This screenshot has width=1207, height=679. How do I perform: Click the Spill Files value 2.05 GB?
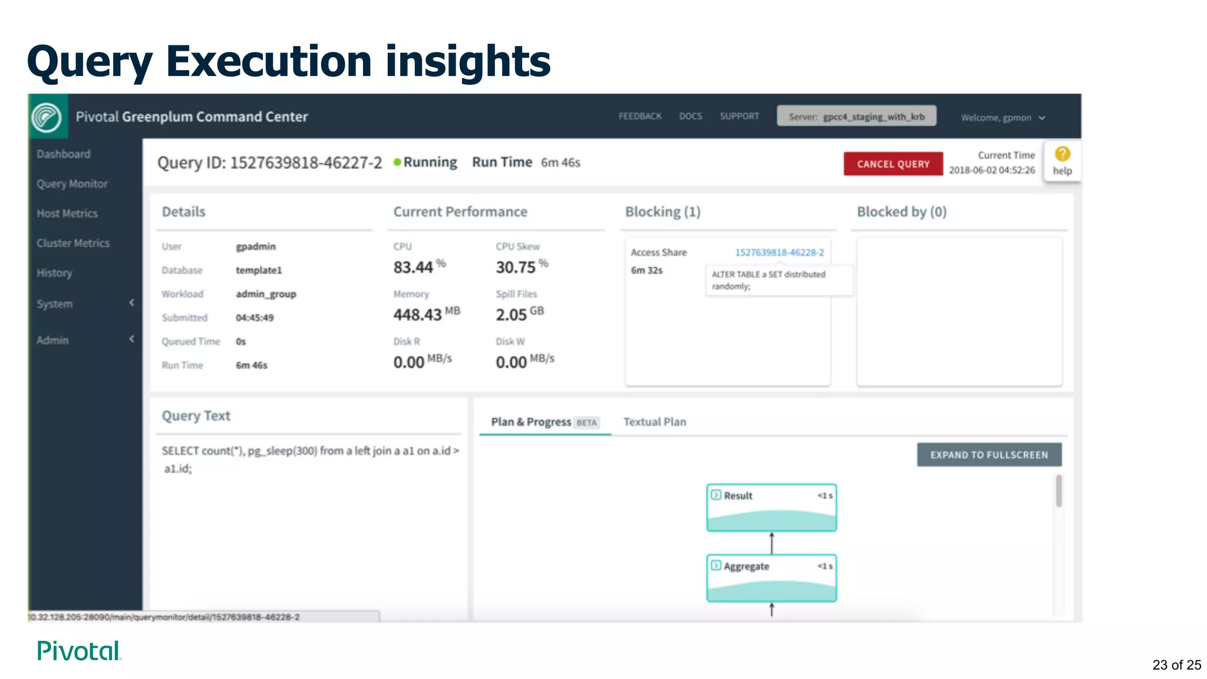(520, 314)
